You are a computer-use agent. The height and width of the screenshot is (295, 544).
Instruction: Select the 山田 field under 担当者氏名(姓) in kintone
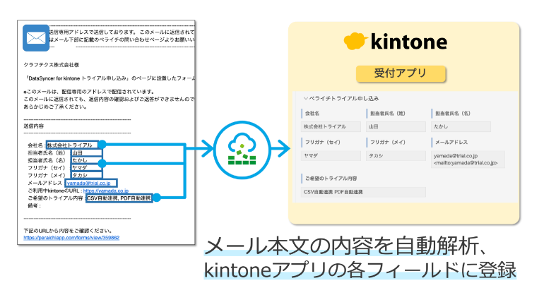point(396,126)
